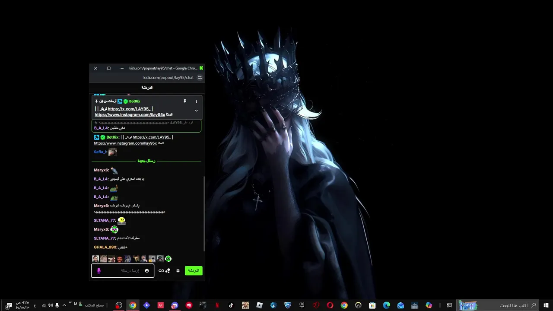Open pinned message three-dot options
This screenshot has height=311, width=553.
(196, 102)
